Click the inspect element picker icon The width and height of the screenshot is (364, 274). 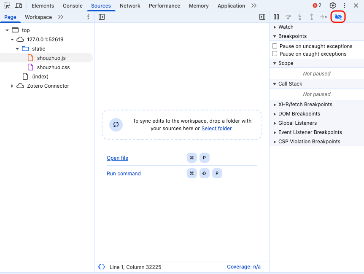point(7,5)
